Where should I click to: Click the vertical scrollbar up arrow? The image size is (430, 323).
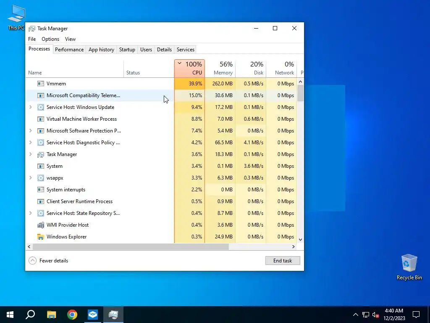300,82
